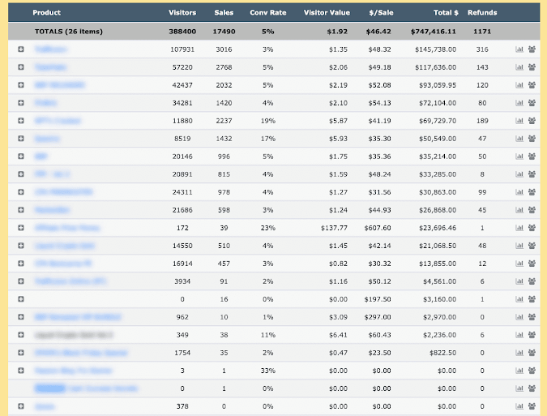Screen dimensions: 547x416
Task: Sort by the Refunds column header
Action: pos(482,12)
